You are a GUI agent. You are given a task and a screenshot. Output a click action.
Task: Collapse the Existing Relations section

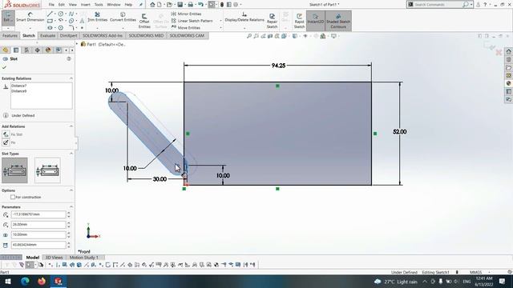[71, 78]
